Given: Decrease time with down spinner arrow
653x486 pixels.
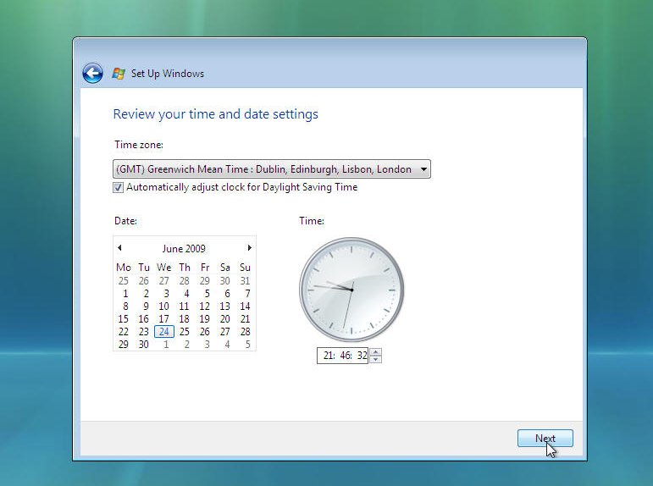Looking at the screenshot, I should click(376, 359).
